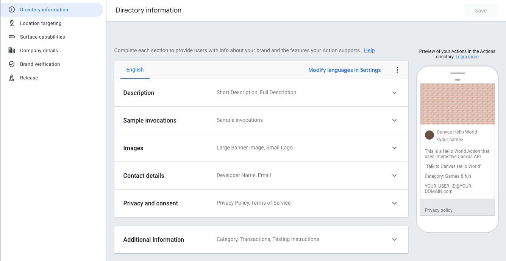Click the banner image in phone preview
The image size is (506, 261).
pyautogui.click(x=457, y=104)
